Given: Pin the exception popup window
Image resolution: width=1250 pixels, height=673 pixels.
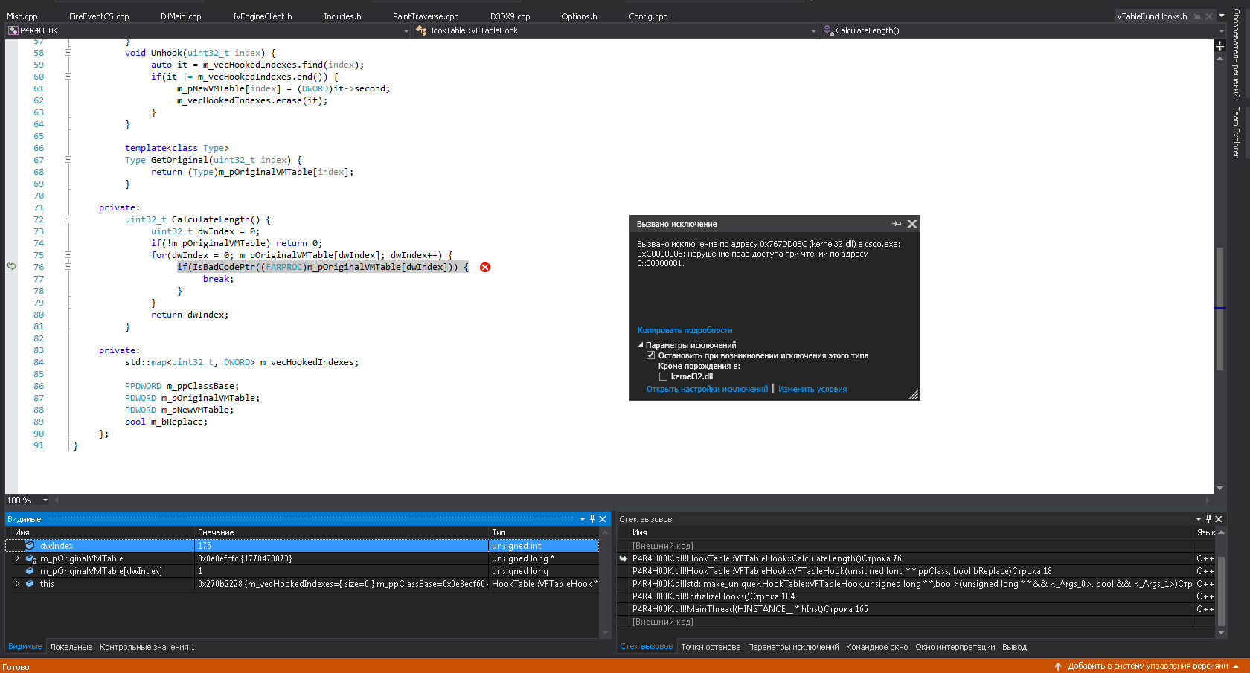Looking at the screenshot, I should 897,224.
